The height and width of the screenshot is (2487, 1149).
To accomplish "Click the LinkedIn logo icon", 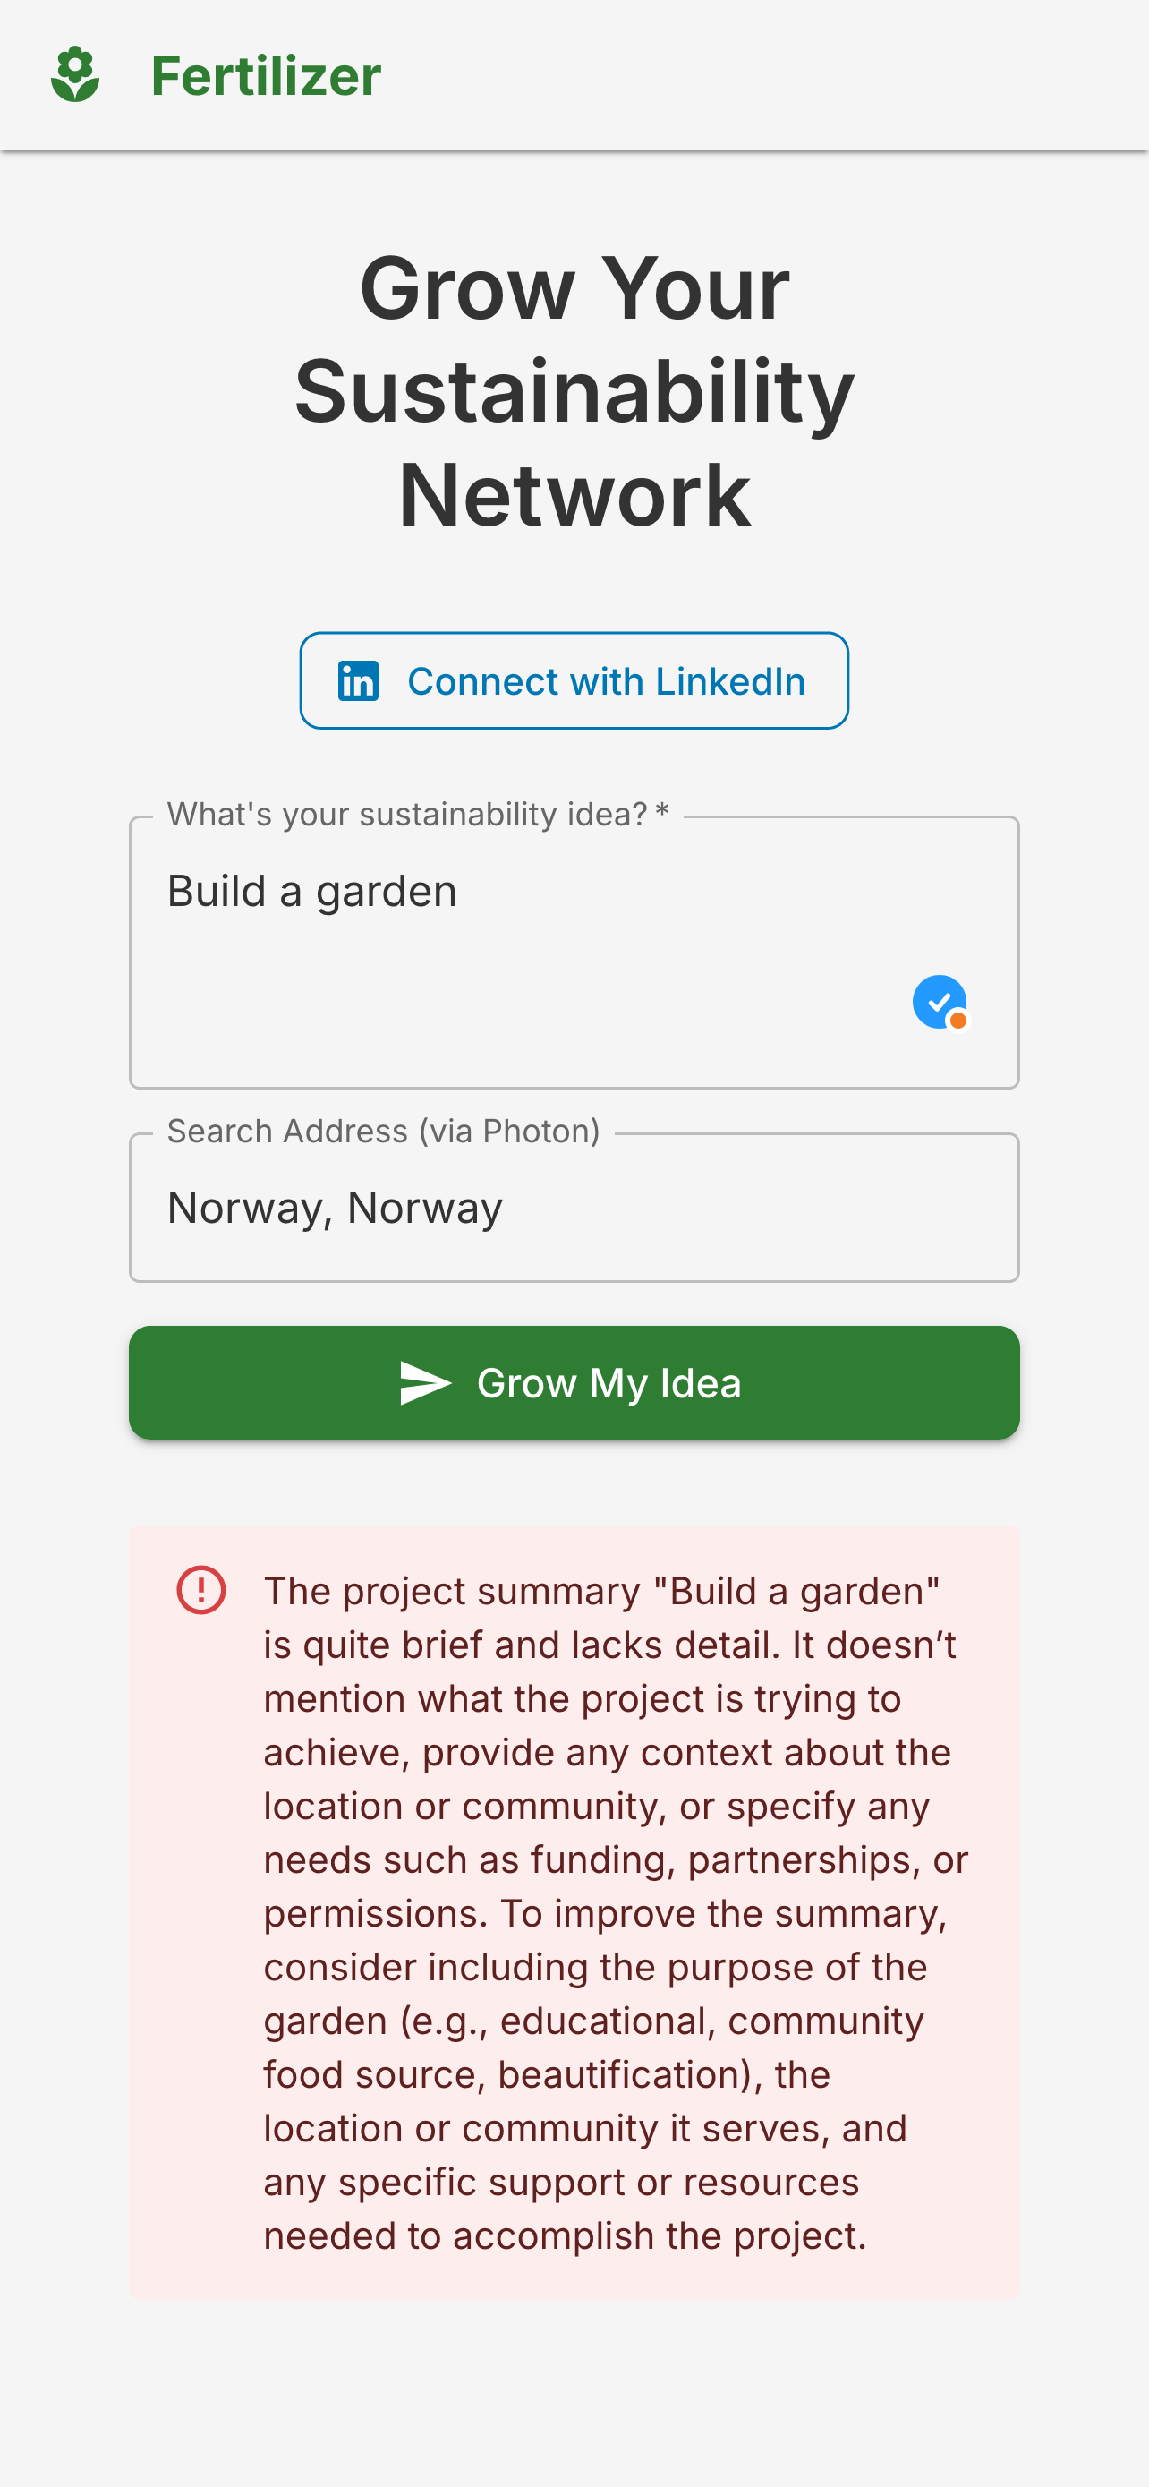I will tap(358, 680).
